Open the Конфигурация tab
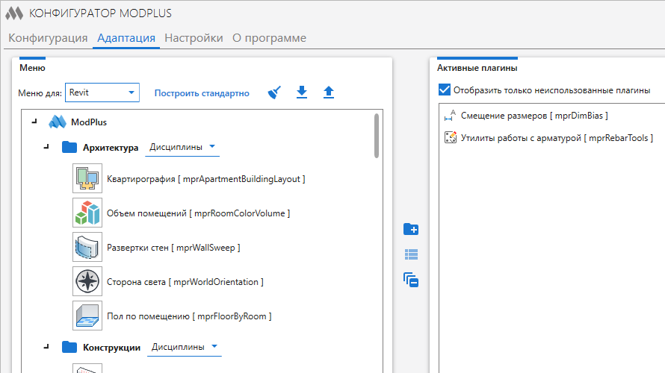 (x=48, y=38)
